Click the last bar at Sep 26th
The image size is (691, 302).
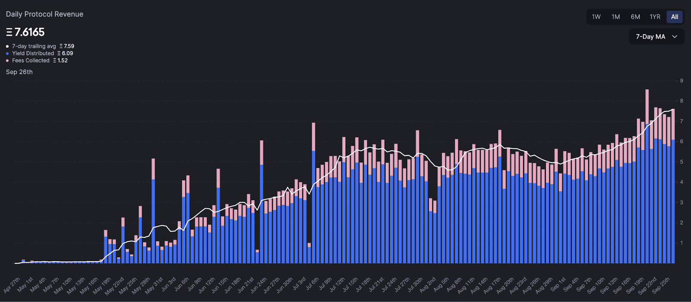coord(673,186)
